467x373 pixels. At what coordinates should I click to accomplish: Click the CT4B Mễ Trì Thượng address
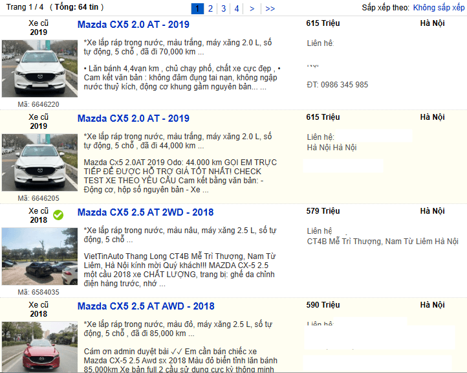click(x=382, y=241)
